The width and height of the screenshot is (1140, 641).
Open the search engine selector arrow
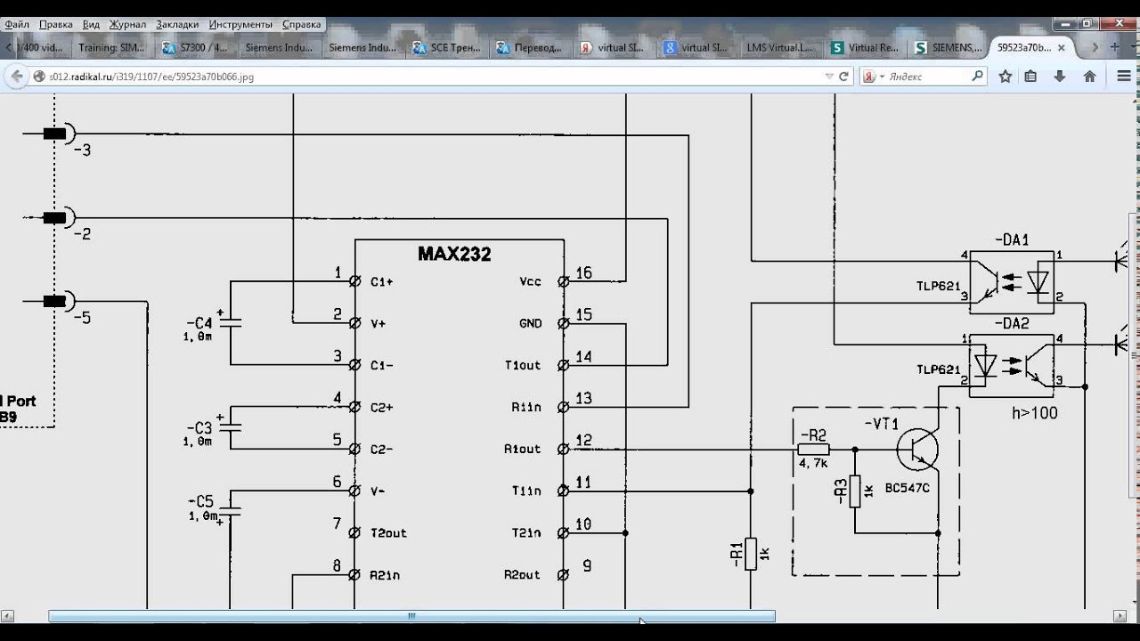(x=882, y=77)
